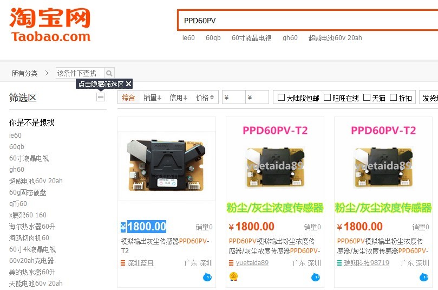Open the yuetaida89 shop link

pos(252,263)
